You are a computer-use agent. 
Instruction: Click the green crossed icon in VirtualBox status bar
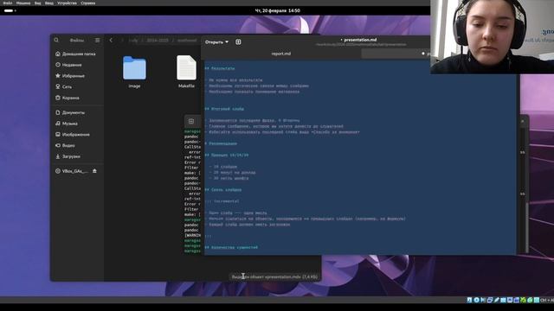(523, 300)
